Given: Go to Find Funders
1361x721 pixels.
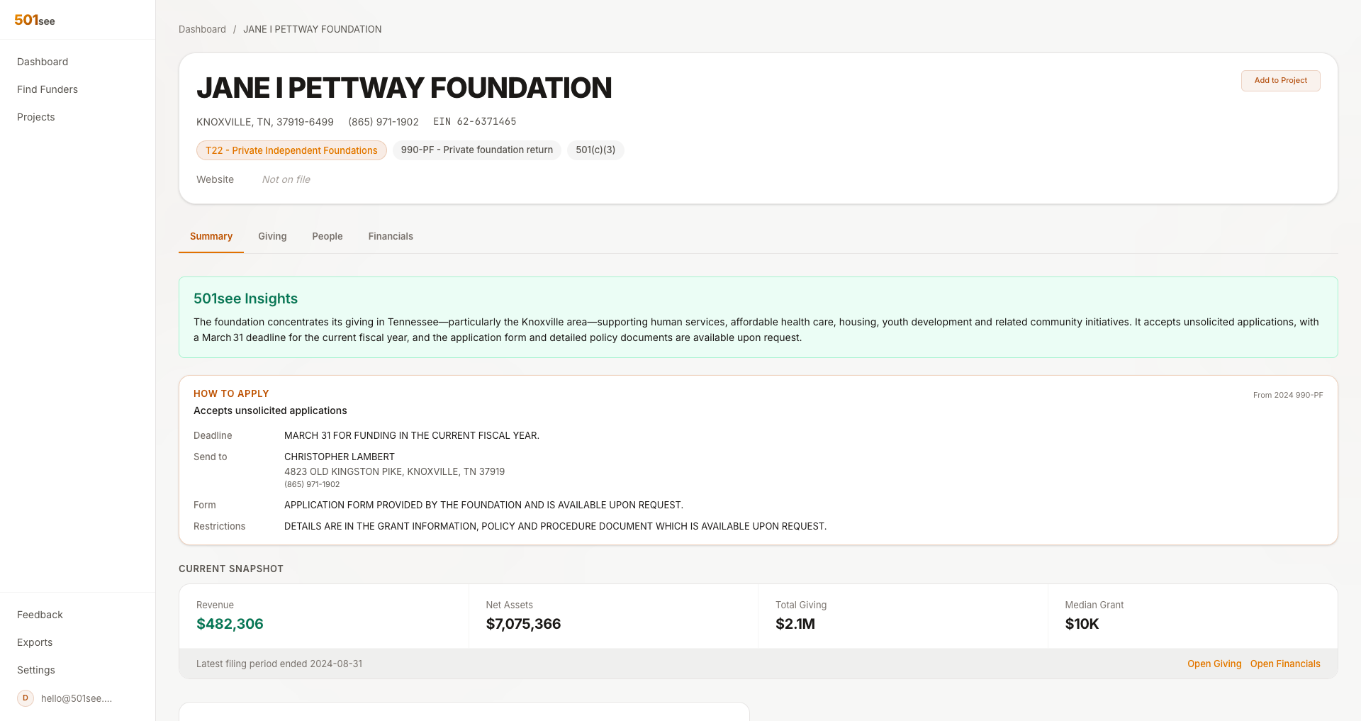Looking at the screenshot, I should 47,89.
